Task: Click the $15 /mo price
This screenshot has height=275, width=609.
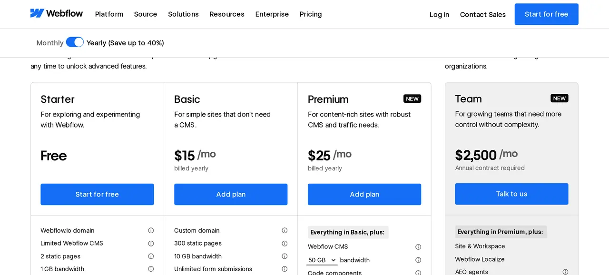Action: (x=195, y=155)
